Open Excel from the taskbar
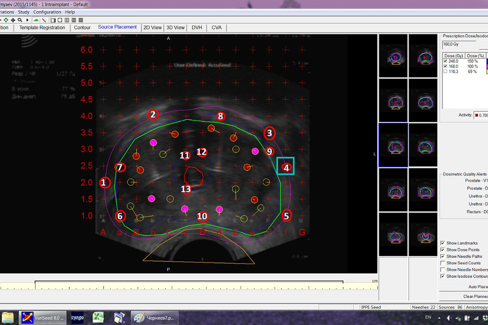The width and height of the screenshot is (488, 325). coord(98,317)
